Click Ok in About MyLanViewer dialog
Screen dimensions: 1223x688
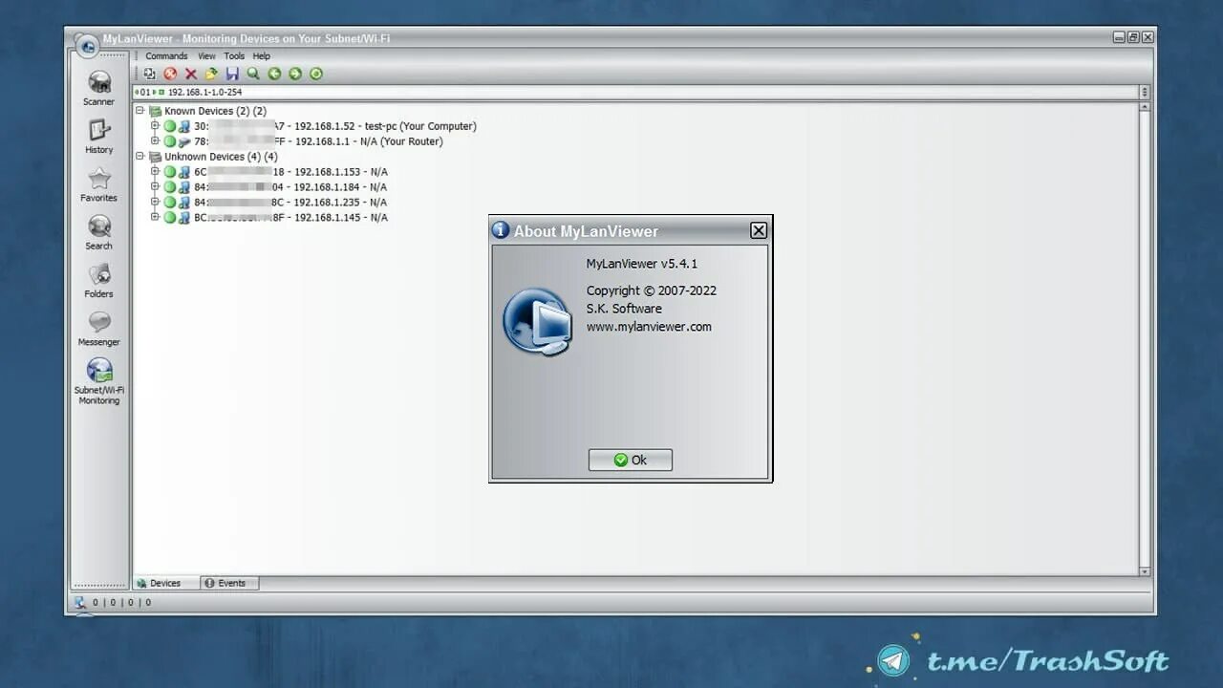631,460
